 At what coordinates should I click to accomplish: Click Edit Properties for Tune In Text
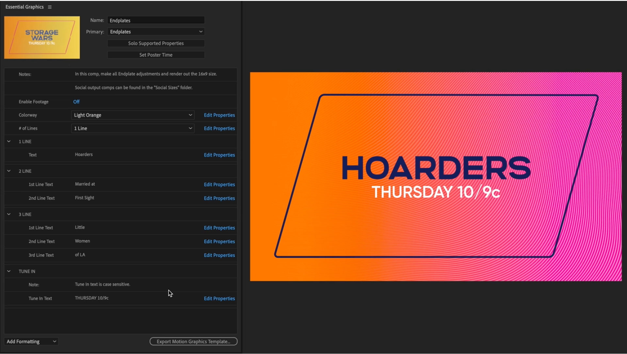point(219,299)
